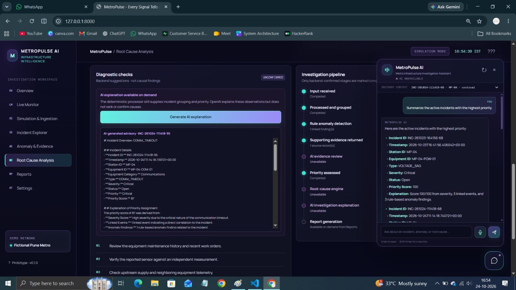Click the MetroPulse AI assistant avatar icon

(387, 70)
